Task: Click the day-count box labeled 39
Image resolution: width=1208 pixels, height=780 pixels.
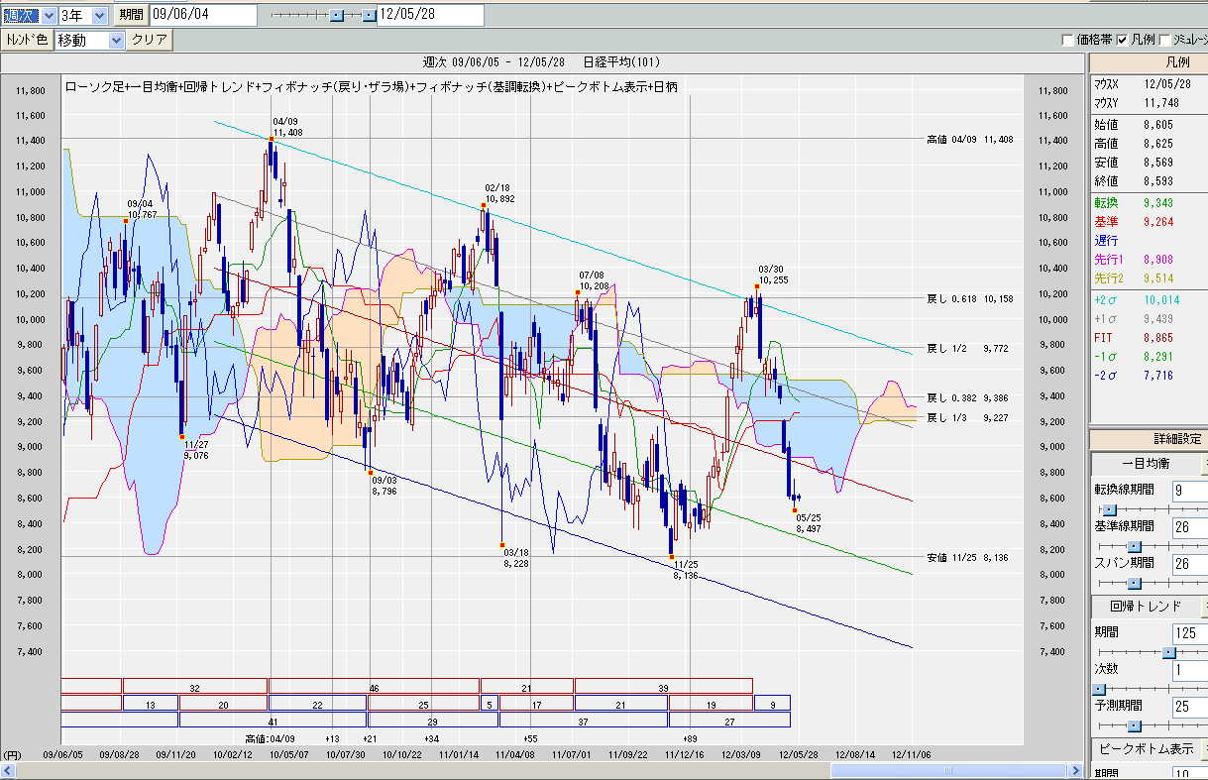Action: tap(664, 687)
